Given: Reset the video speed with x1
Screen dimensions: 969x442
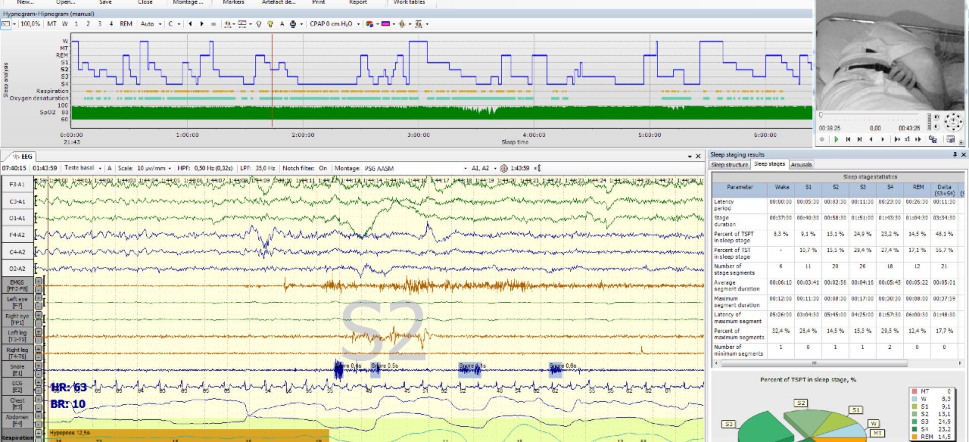Looking at the screenshot, I should click(907, 139).
